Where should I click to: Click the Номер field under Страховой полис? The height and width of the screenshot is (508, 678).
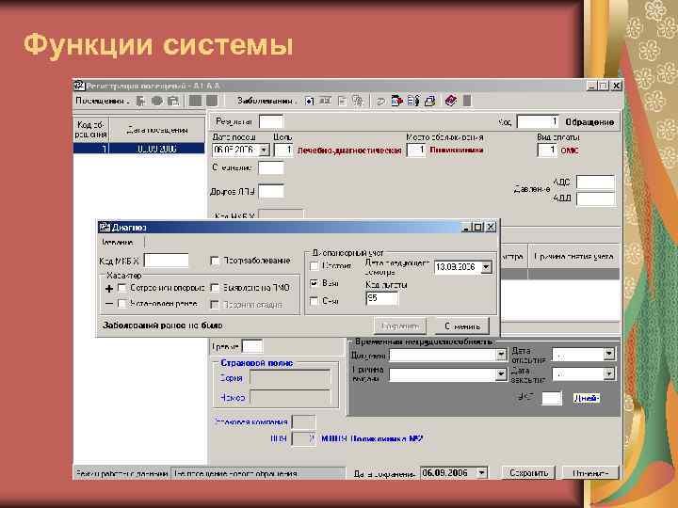pos(290,397)
